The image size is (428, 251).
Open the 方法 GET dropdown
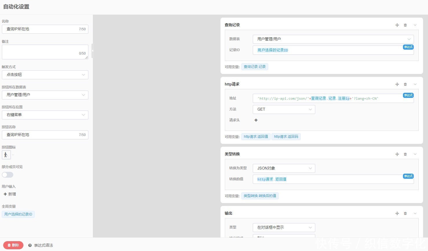point(284,109)
